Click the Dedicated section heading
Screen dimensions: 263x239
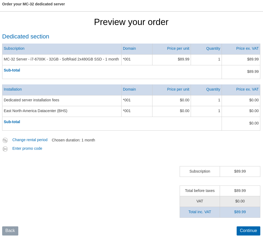(x=26, y=37)
